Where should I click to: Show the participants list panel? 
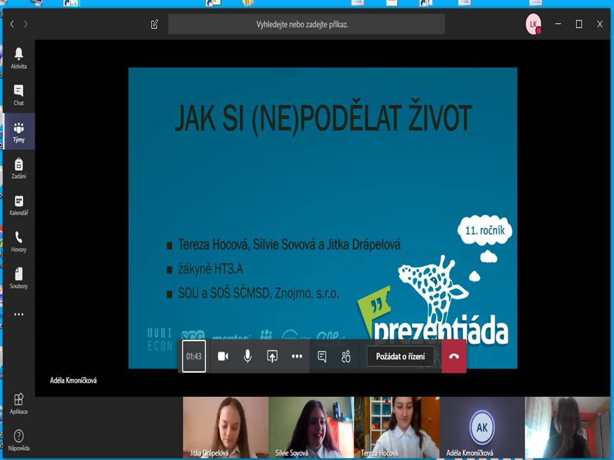coord(346,356)
